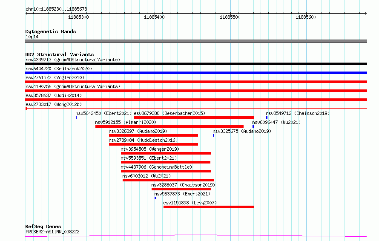Click the nsv4339713 gnomADStructuralVariants label
Screen dimensions: 379x241
(x=73, y=60)
